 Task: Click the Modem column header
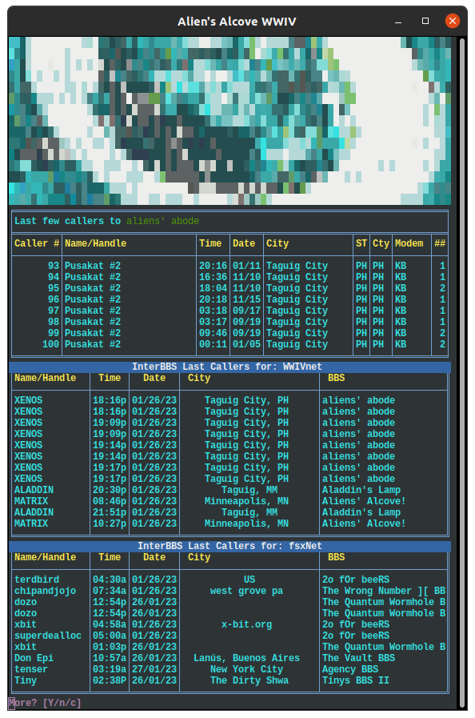pyautogui.click(x=409, y=243)
